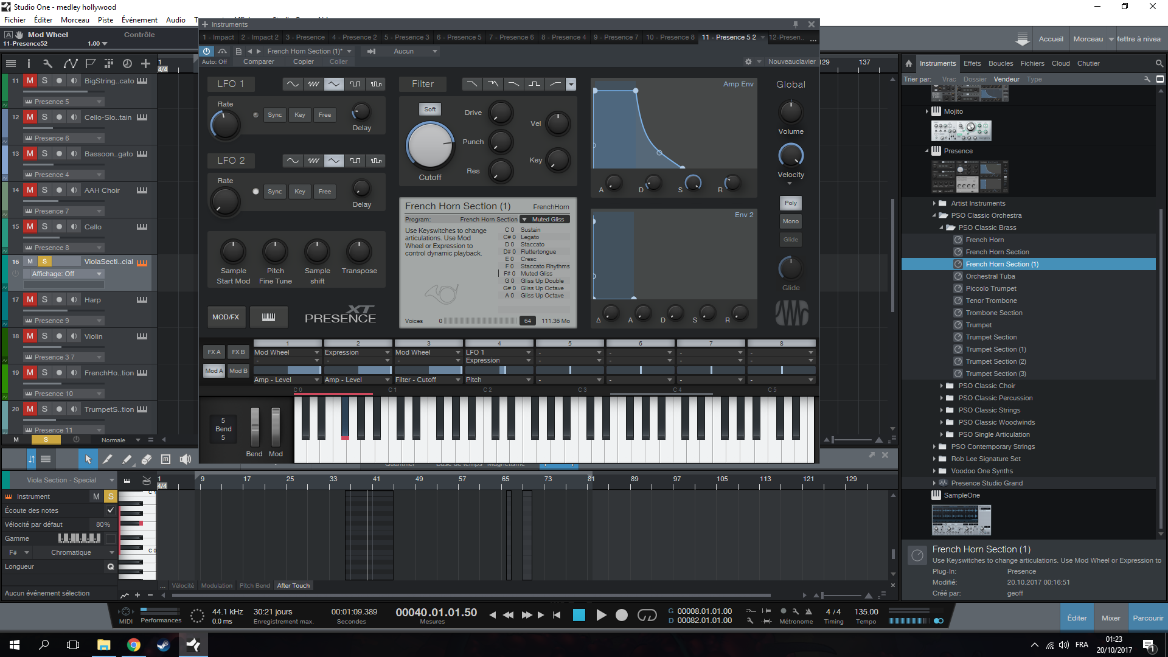This screenshot has height=657, width=1168.
Task: Open the F# key dropdown
Action: click(18, 552)
